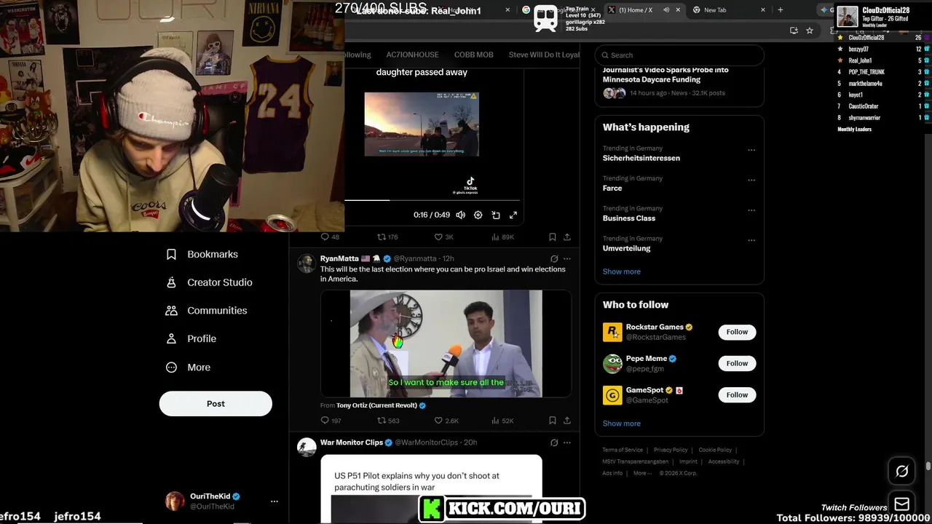The width and height of the screenshot is (932, 524).
Task: Open Privacy Policy footer link
Action: click(671, 450)
